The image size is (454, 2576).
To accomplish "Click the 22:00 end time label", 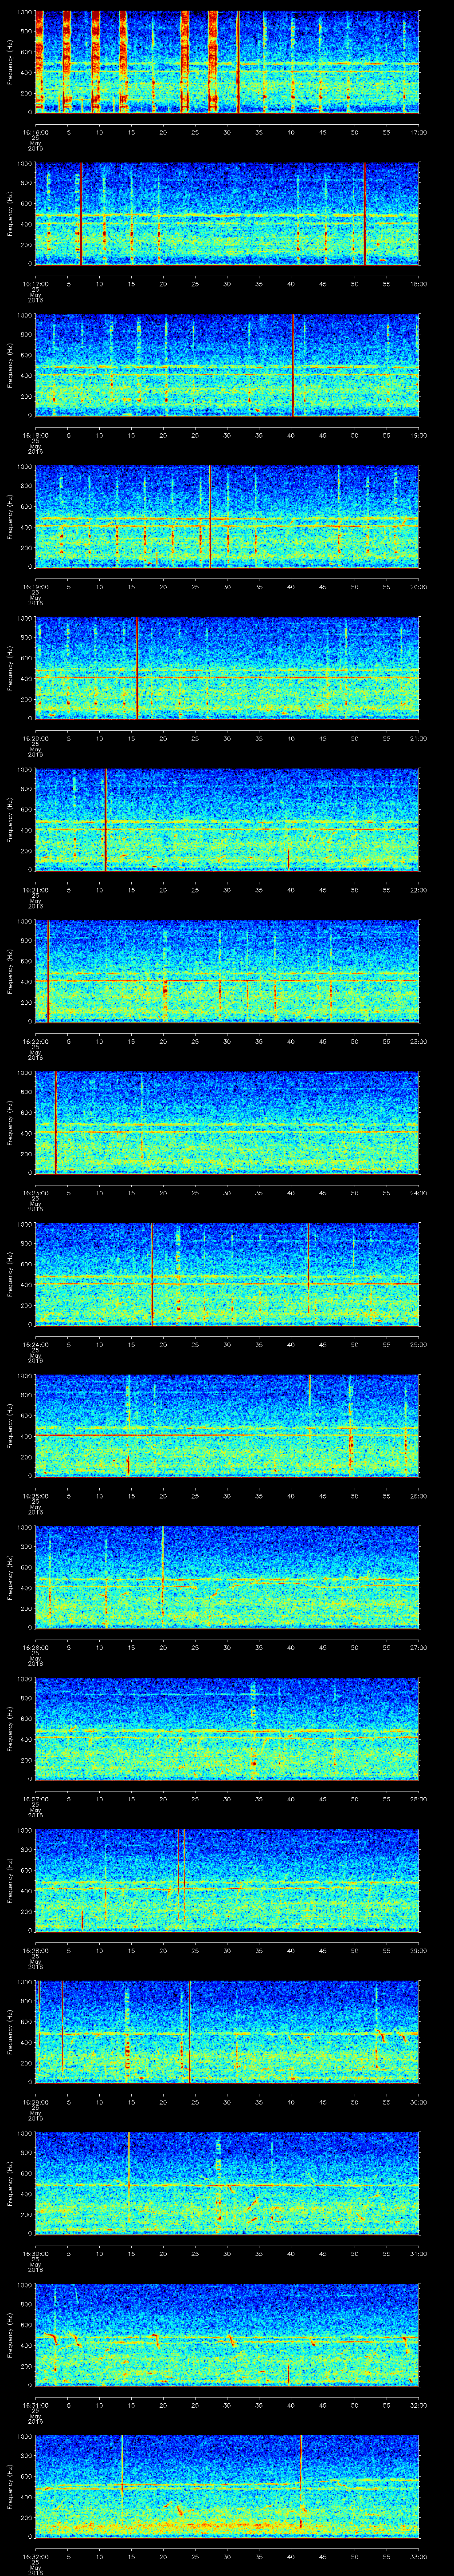I will 418,890.
